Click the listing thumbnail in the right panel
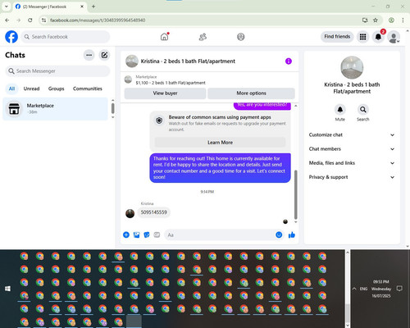The width and height of the screenshot is (410, 328). [352, 67]
